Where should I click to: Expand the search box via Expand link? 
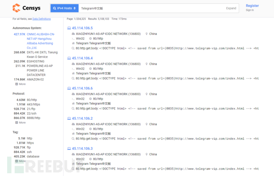click(231, 8)
